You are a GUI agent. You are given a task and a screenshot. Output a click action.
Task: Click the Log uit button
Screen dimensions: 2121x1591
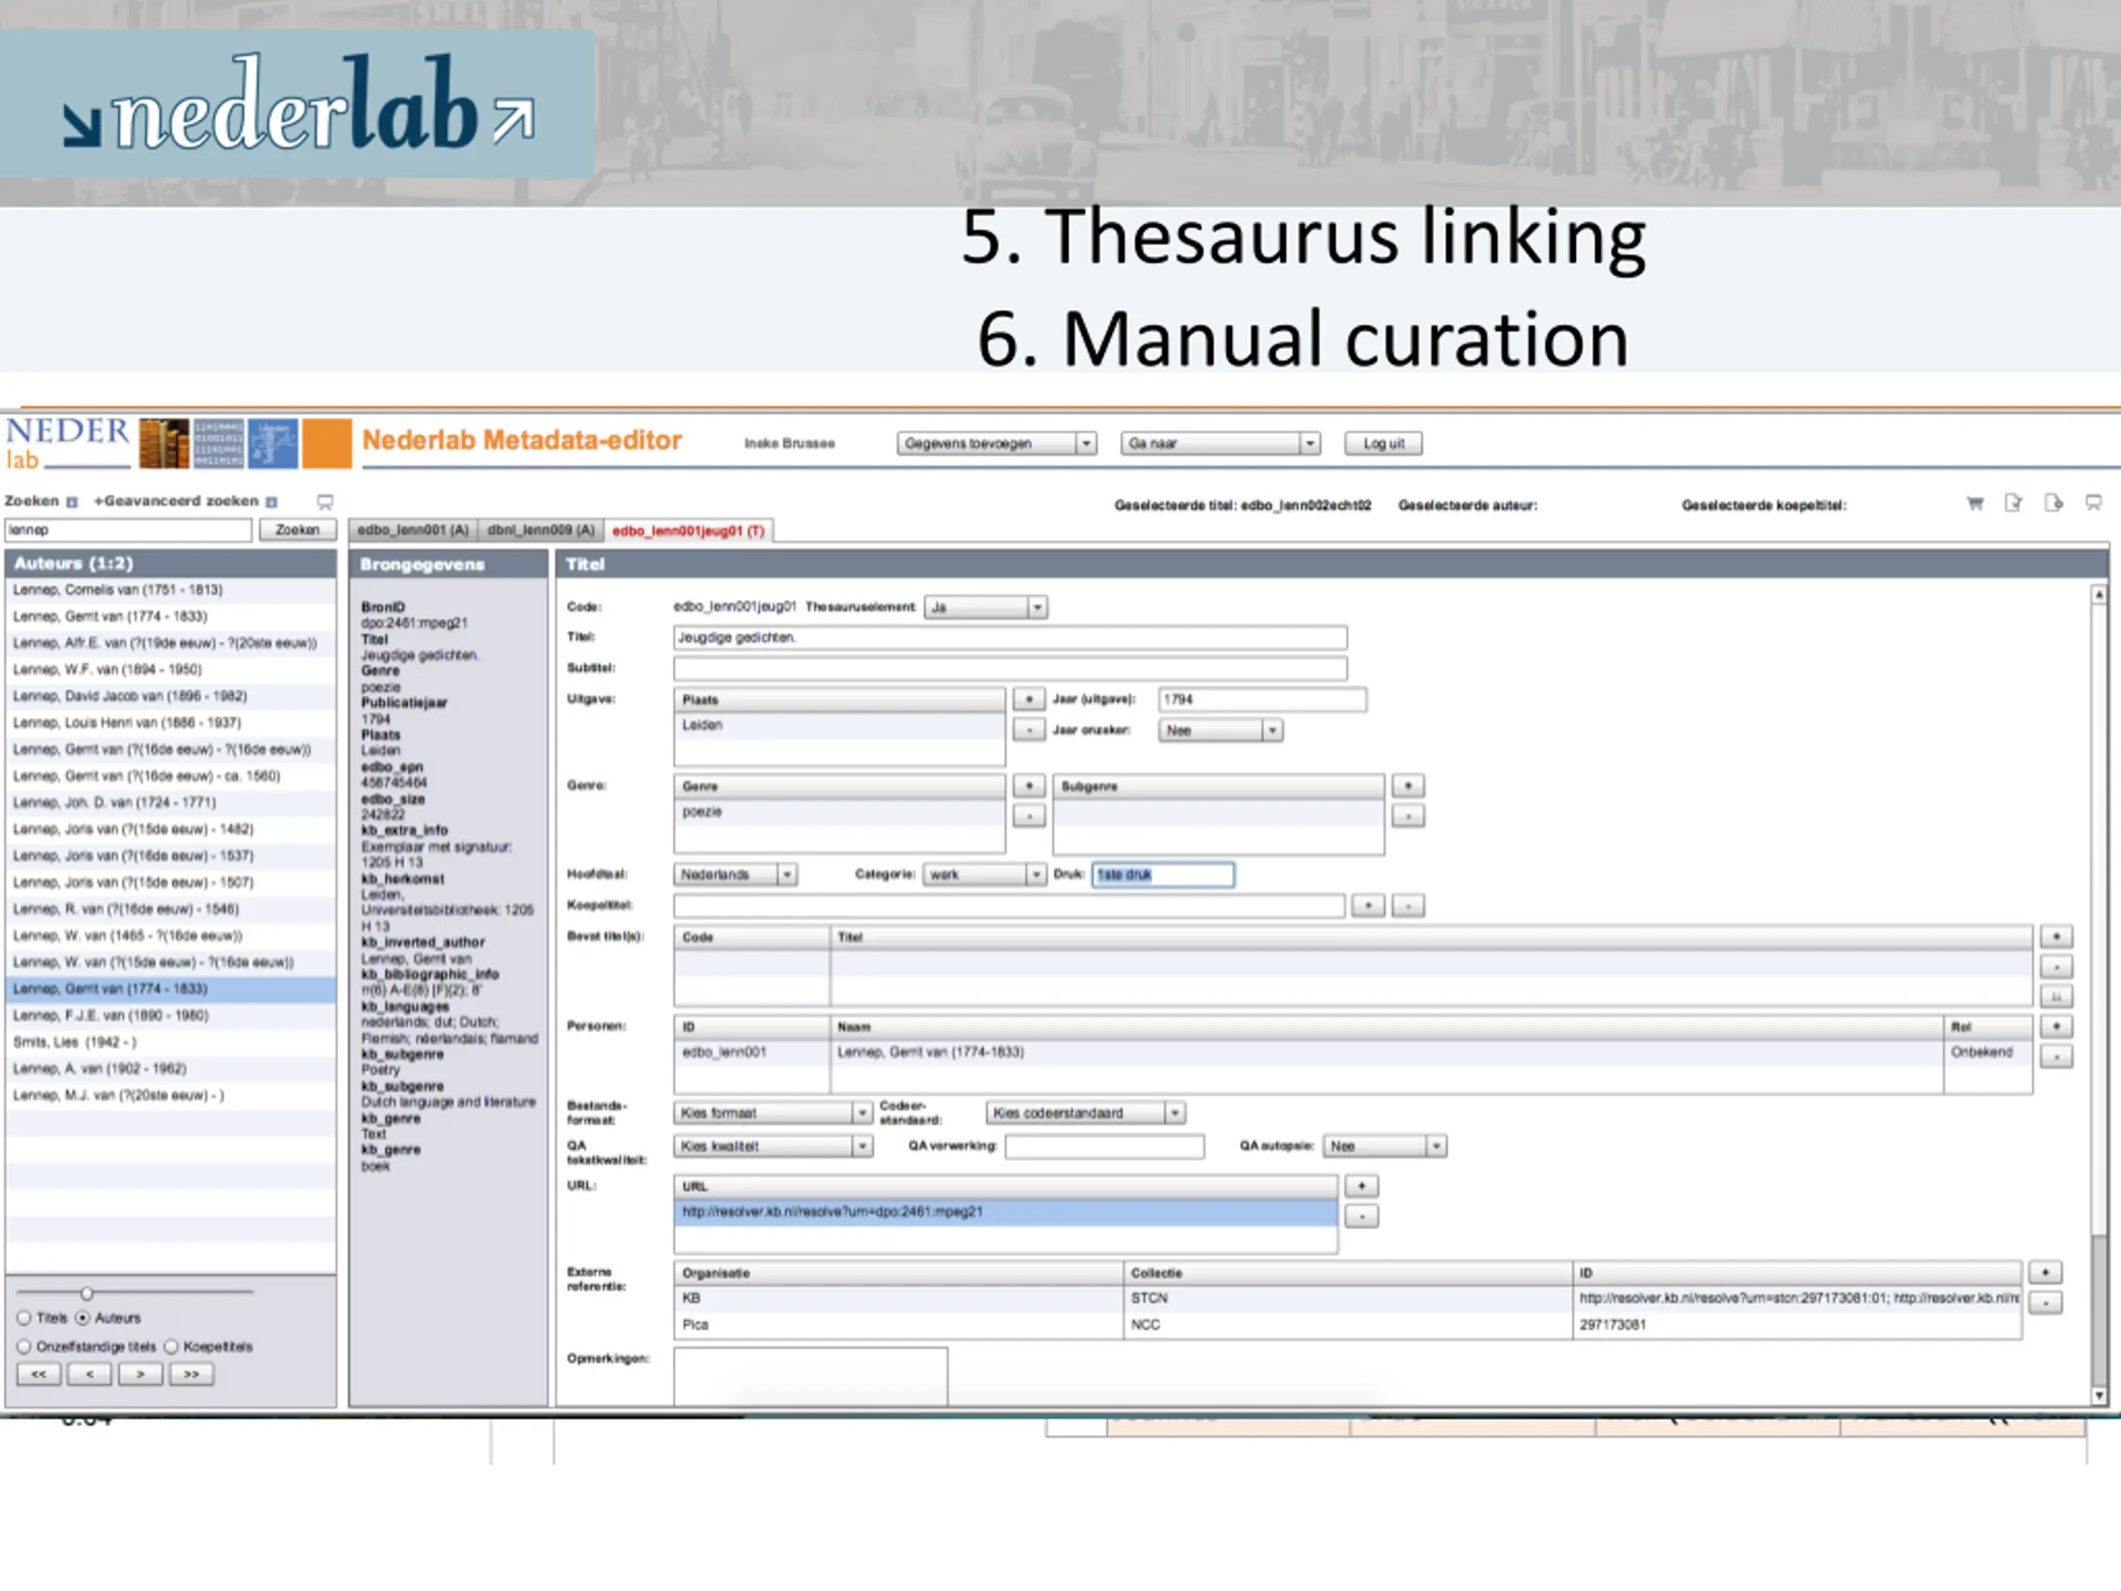(x=1383, y=443)
